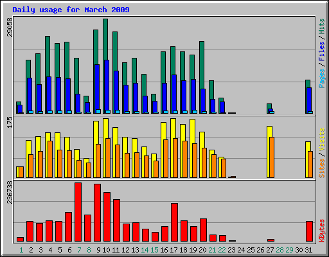Screen dimensions: 329x257
Task: Click the 236738 KBytes axis value
Action: tap(10, 192)
